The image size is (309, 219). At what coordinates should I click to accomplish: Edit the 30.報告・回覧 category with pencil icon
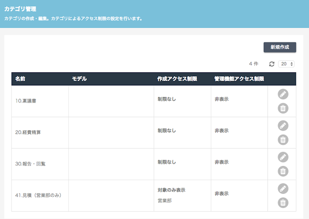click(283, 157)
